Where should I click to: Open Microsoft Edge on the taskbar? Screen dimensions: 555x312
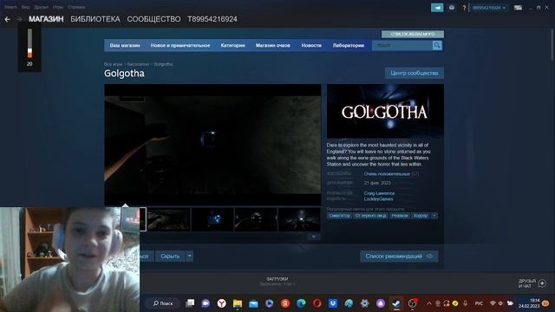point(301,303)
